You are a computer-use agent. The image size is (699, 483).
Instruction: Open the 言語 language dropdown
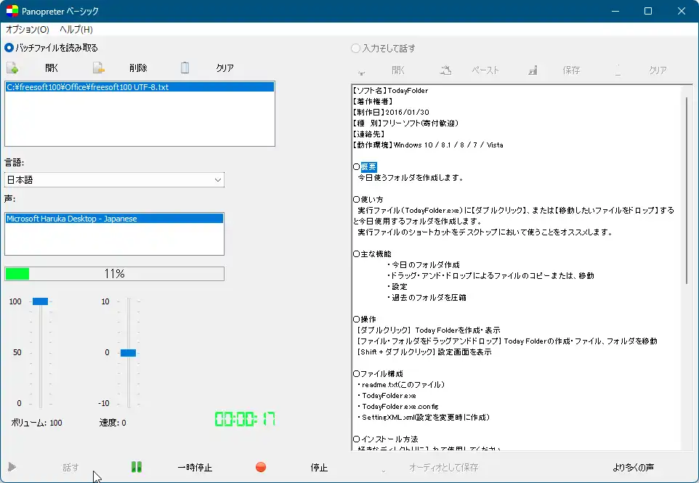coord(114,179)
